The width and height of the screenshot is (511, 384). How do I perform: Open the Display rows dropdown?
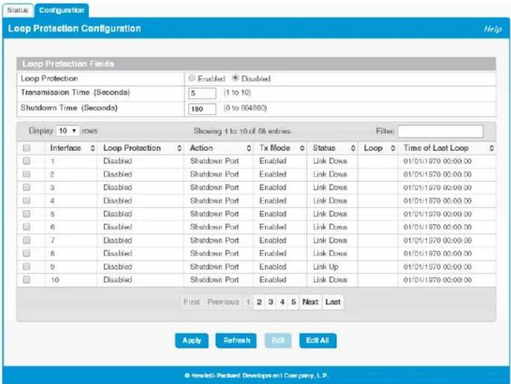tap(68, 131)
